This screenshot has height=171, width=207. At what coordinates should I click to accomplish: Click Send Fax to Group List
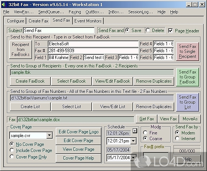point(188,102)
